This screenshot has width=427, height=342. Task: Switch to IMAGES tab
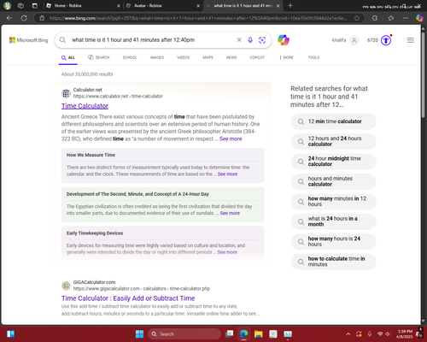tap(157, 57)
